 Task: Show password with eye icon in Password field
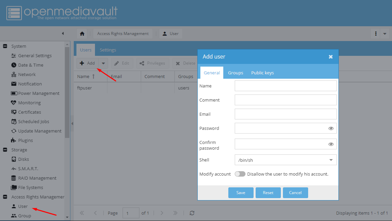point(331,128)
